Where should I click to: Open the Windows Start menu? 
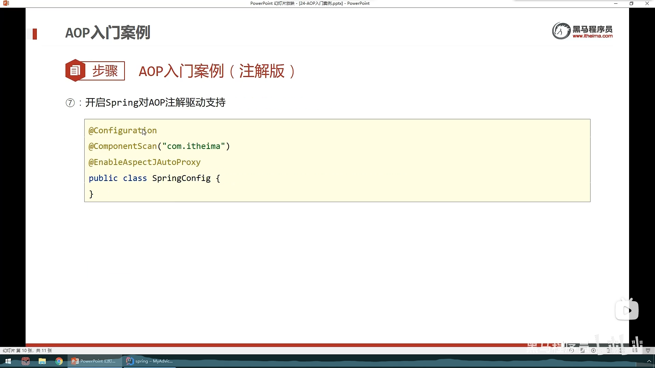[8, 361]
